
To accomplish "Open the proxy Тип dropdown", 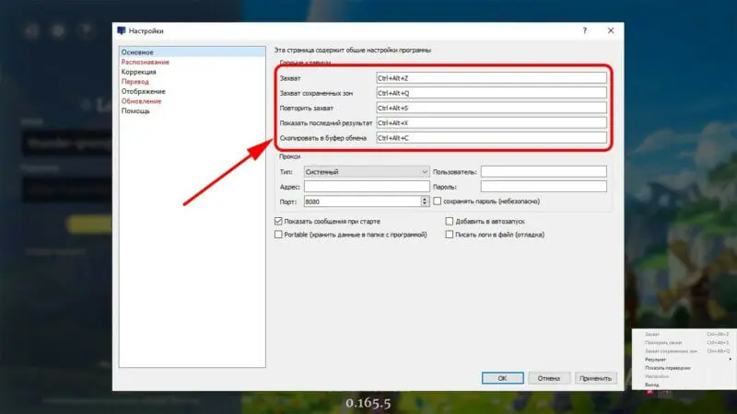I will (x=366, y=171).
